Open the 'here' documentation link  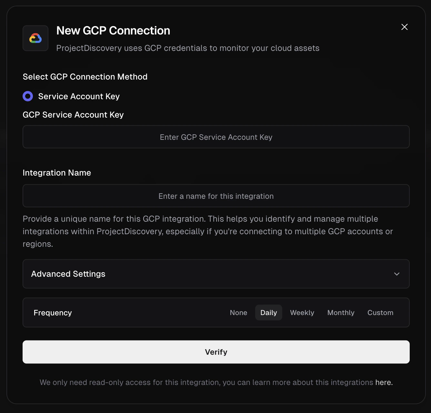point(383,382)
